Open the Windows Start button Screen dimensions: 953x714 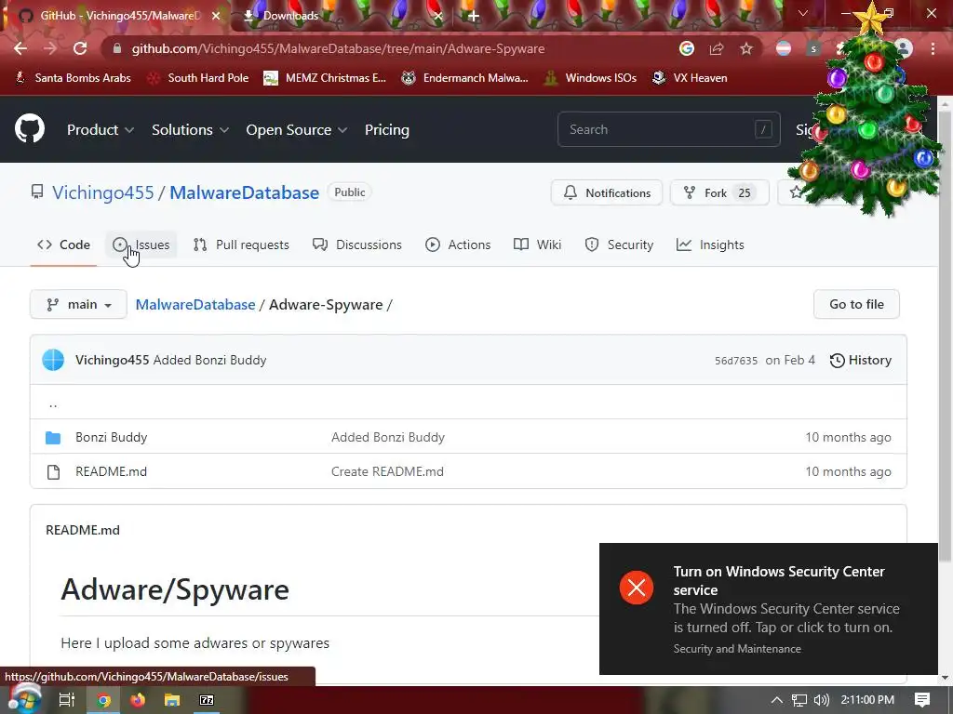tap(24, 699)
